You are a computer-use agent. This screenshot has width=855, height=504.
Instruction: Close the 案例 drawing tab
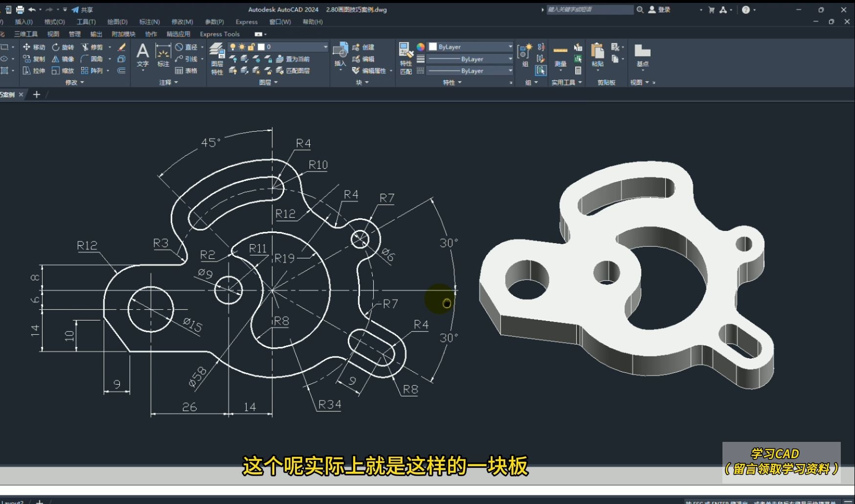21,94
